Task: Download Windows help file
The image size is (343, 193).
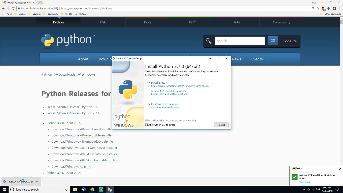Action: (79, 166)
